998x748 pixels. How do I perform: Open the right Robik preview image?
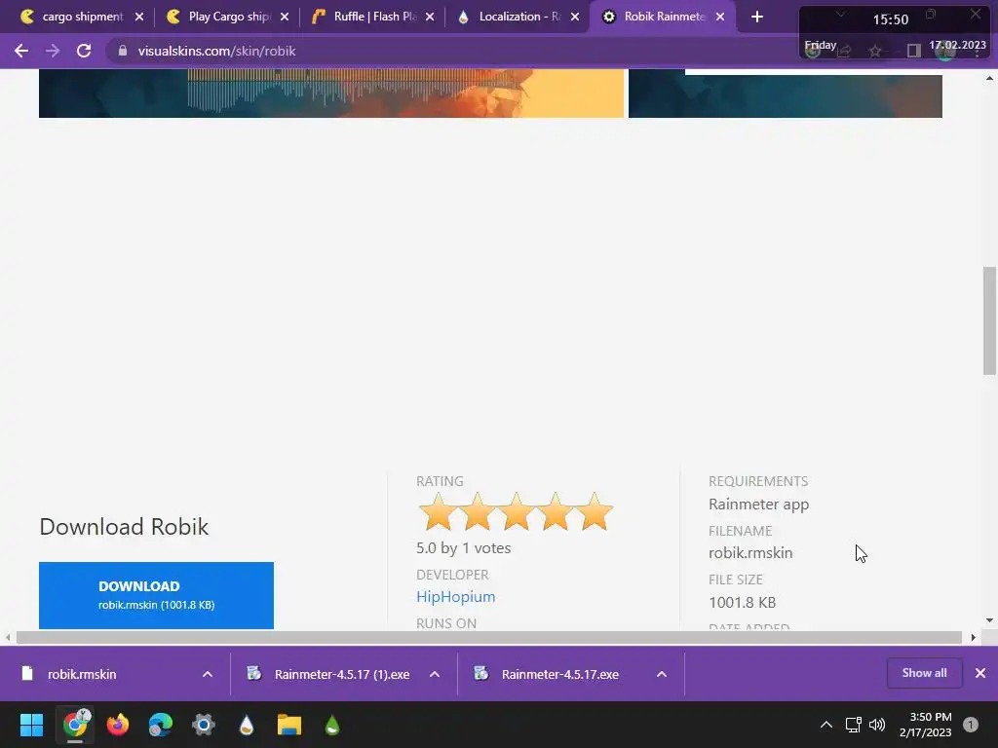785,95
